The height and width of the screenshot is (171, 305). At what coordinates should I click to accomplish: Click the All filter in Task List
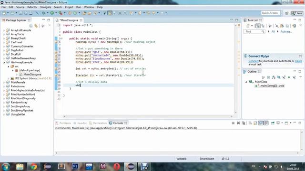point(273,32)
